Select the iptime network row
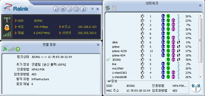Screen dimensions: 205x96 [152, 47]
